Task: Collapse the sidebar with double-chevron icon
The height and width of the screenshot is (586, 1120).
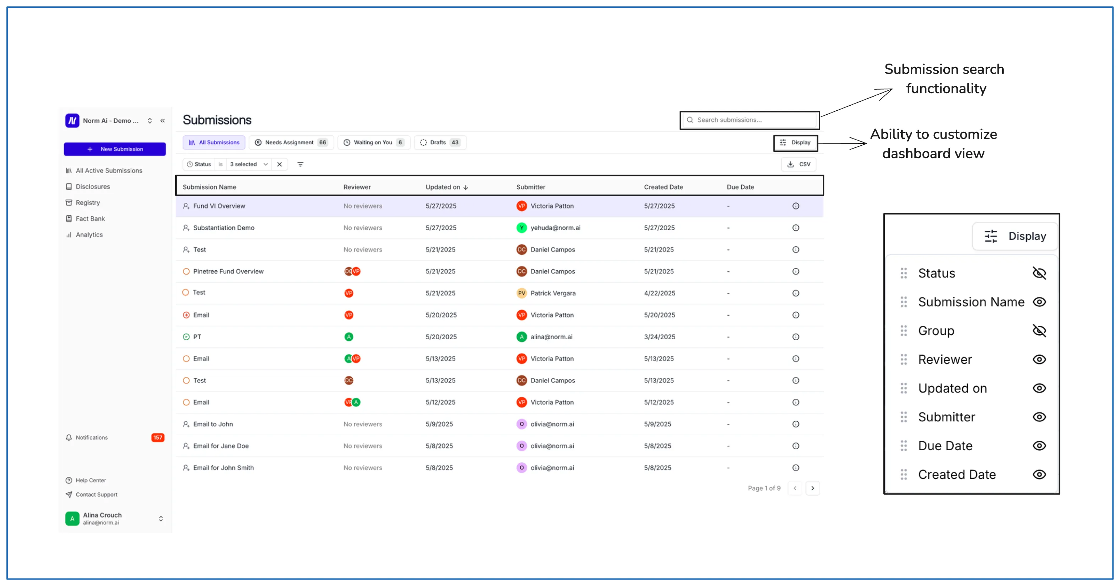Action: 163,120
